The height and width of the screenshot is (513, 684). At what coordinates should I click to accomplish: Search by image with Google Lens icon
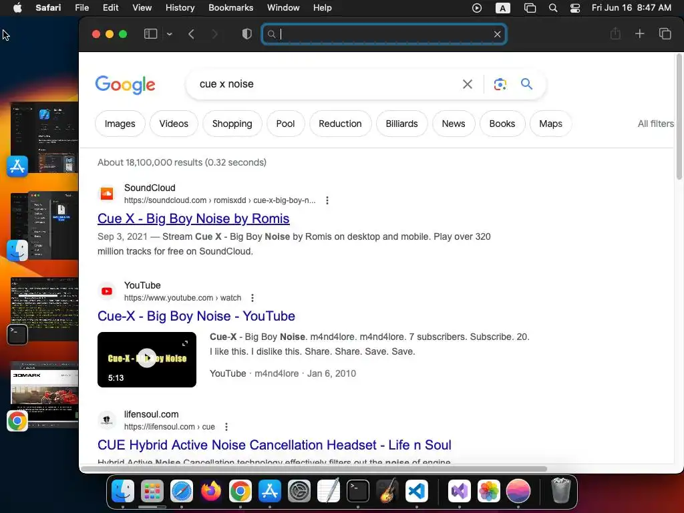(x=500, y=84)
